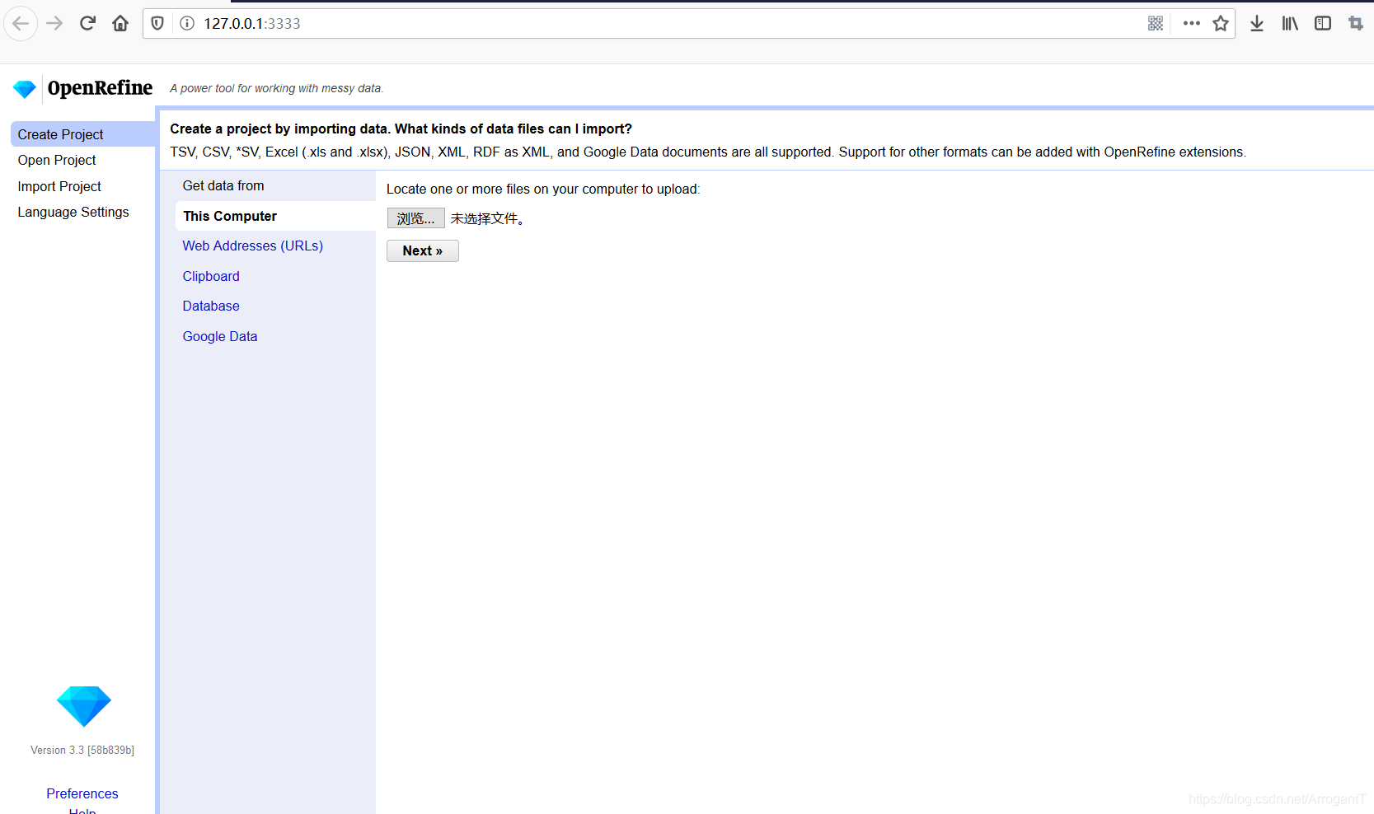
Task: Choose Database as data source
Action: tap(211, 306)
